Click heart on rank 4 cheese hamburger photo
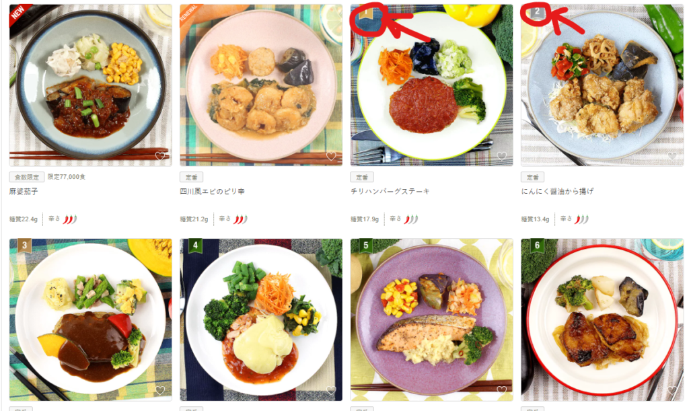 pyautogui.click(x=331, y=390)
